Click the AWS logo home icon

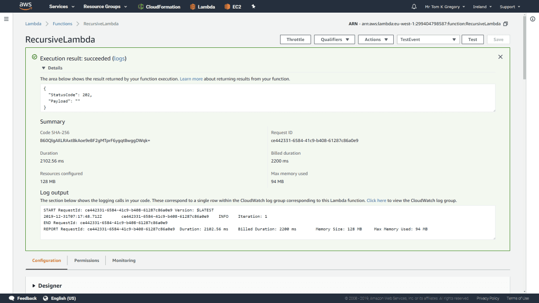pyautogui.click(x=26, y=6)
